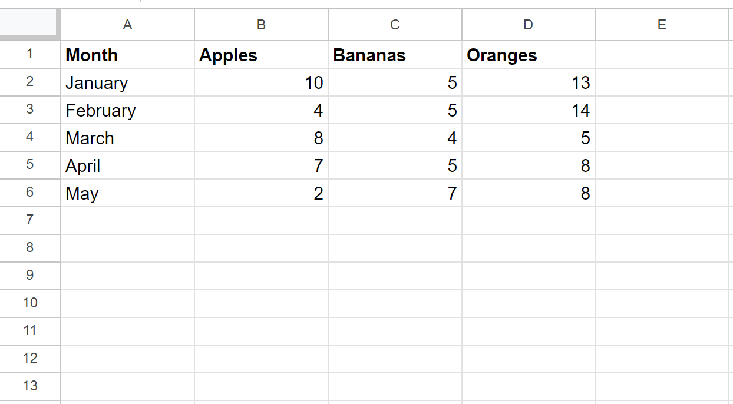Image resolution: width=733 pixels, height=404 pixels.
Task: Select the January cell
Action: (127, 82)
